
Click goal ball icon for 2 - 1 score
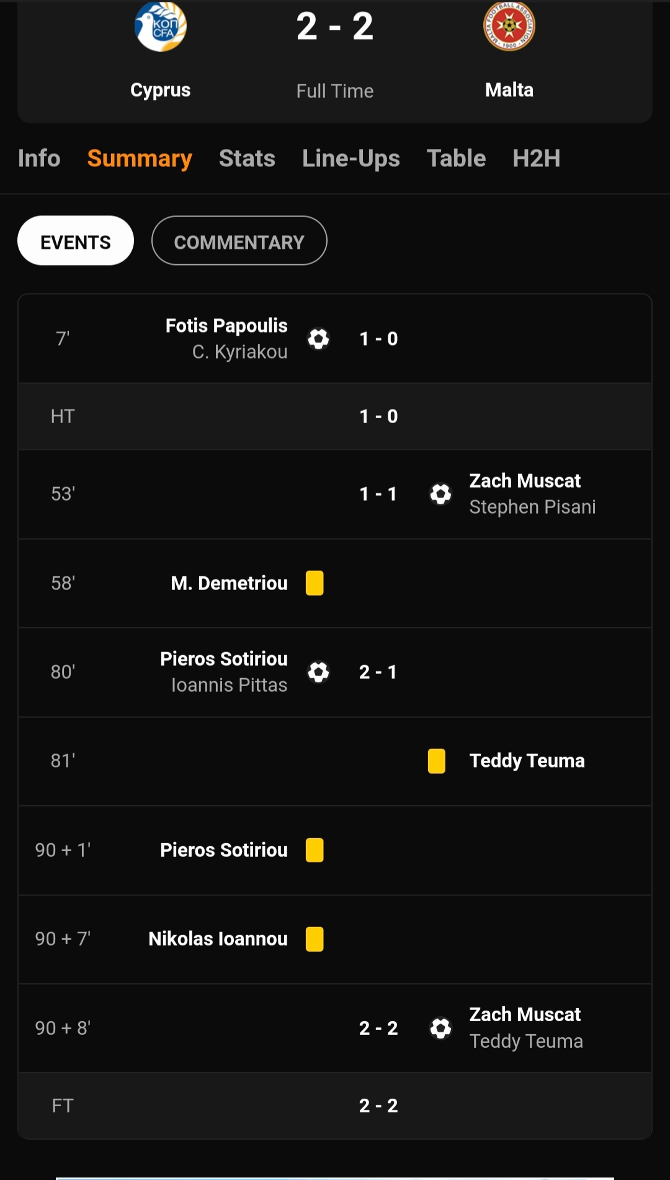(319, 672)
